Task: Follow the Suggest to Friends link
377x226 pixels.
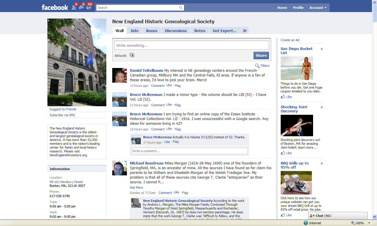Action: pyautogui.click(x=63, y=109)
